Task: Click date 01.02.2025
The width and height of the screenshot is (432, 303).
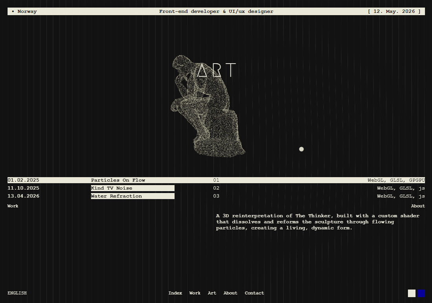Action: [x=24, y=180]
